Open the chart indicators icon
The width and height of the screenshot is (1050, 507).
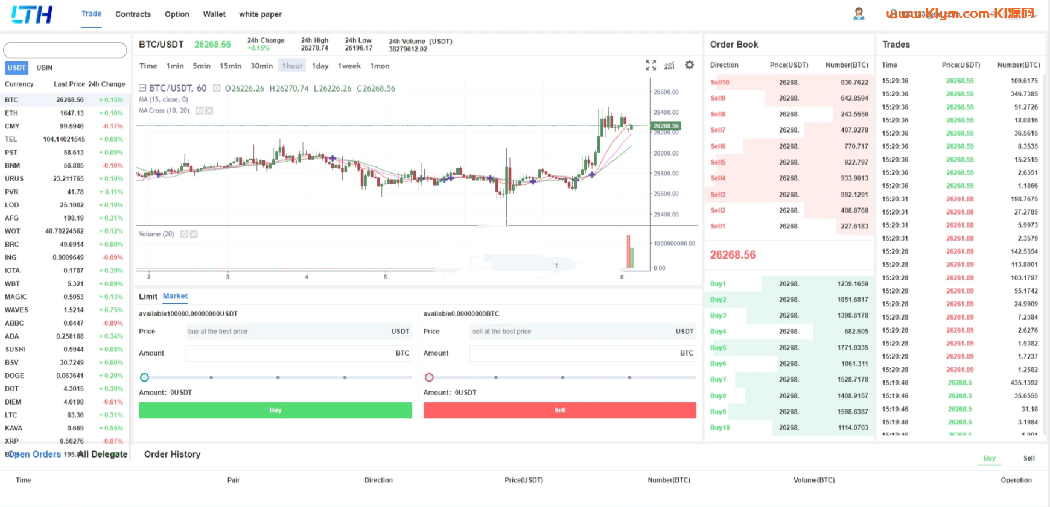(669, 65)
